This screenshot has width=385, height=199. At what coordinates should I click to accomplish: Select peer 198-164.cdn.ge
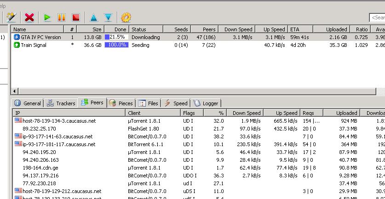(x=40, y=168)
